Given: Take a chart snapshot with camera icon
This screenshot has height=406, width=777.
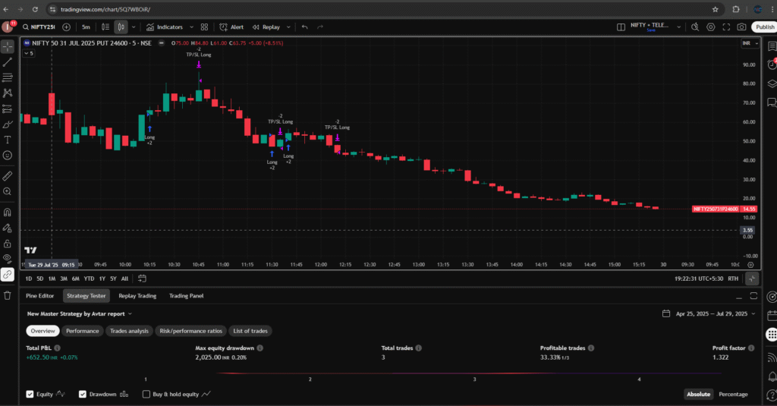Looking at the screenshot, I should [x=741, y=27].
